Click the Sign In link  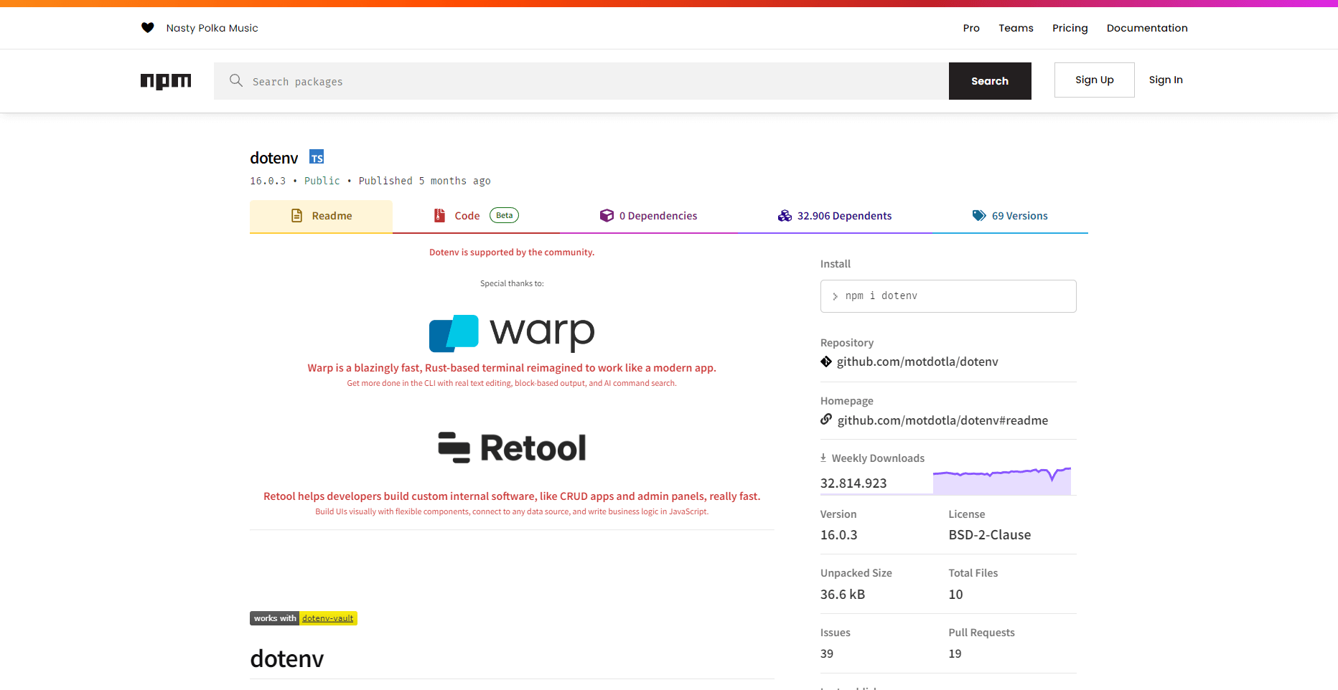pos(1166,80)
